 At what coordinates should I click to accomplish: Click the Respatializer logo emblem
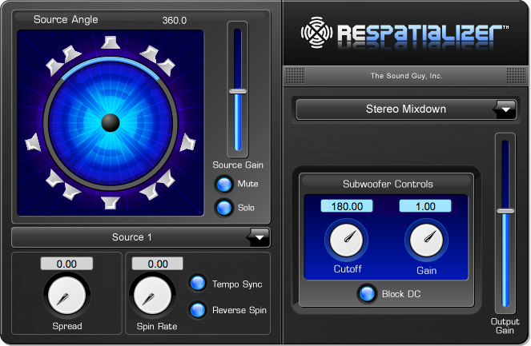coord(316,33)
